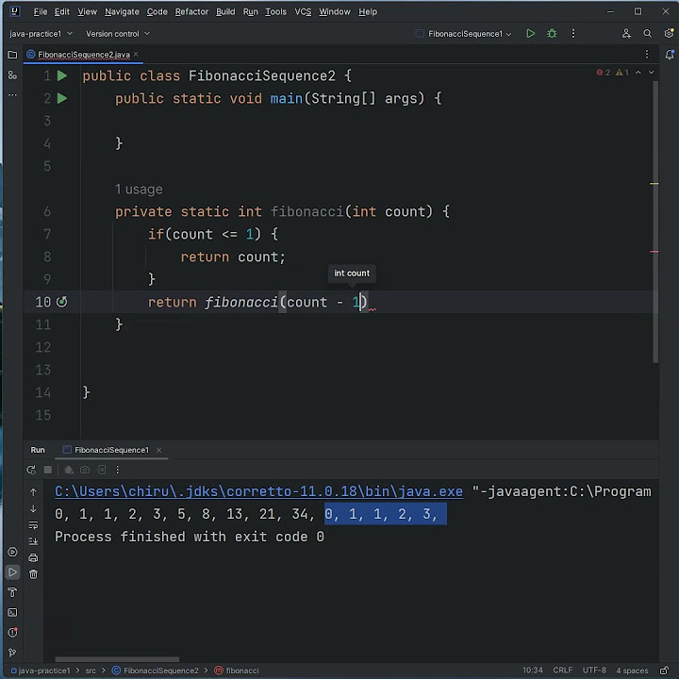The width and height of the screenshot is (679, 679).
Task: Rerun FibonacciSequence1 in Run panel
Action: coord(31,470)
